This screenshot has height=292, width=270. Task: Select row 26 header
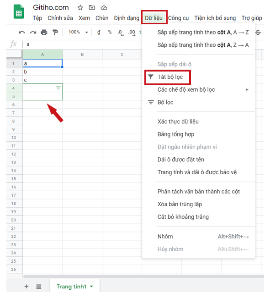coord(14,269)
